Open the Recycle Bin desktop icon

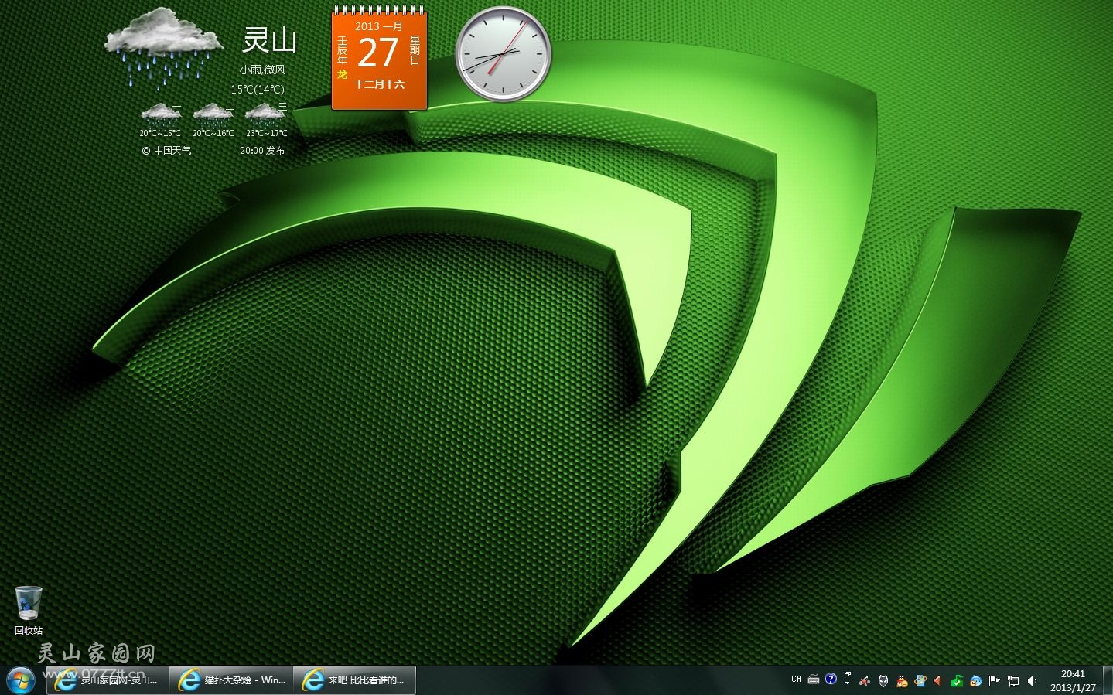29,611
